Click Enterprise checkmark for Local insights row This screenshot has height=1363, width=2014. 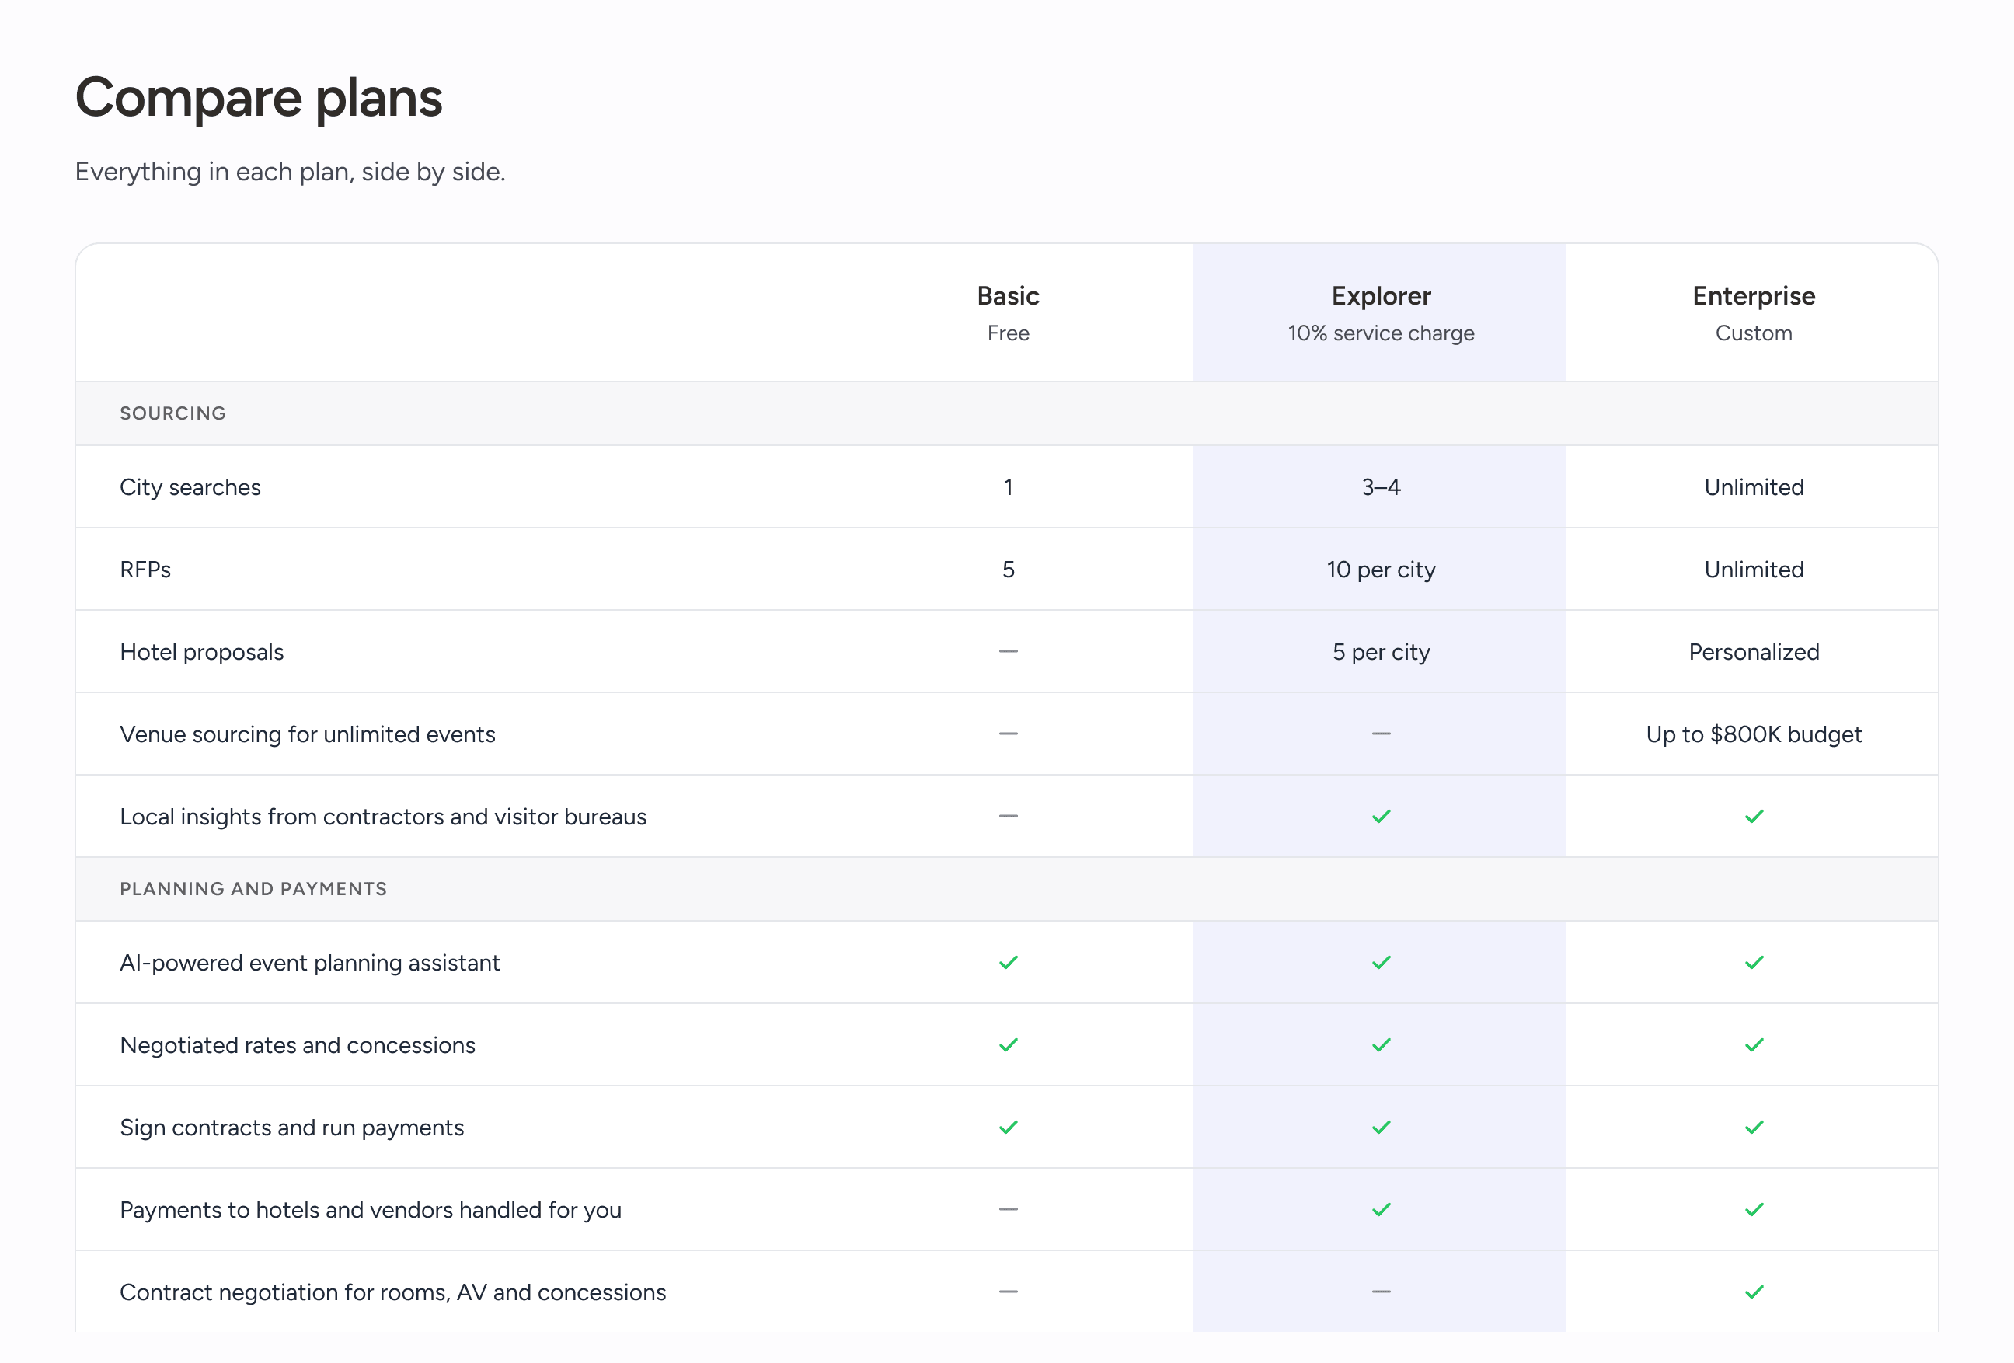(x=1754, y=816)
